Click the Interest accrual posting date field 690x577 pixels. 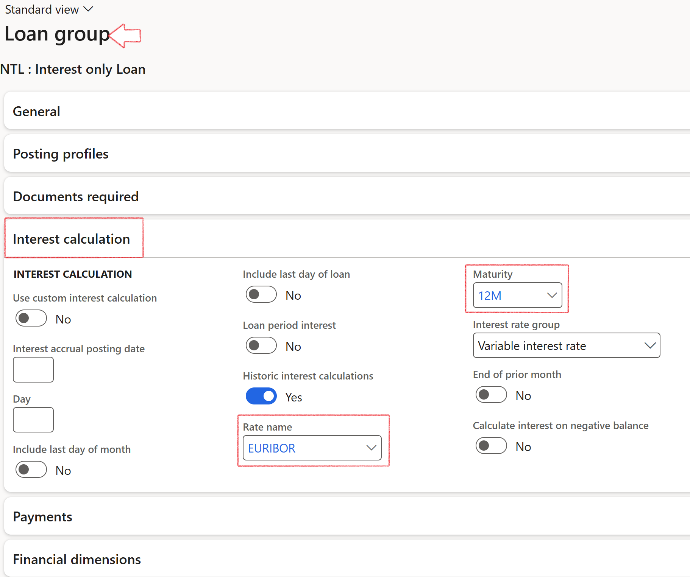click(33, 370)
